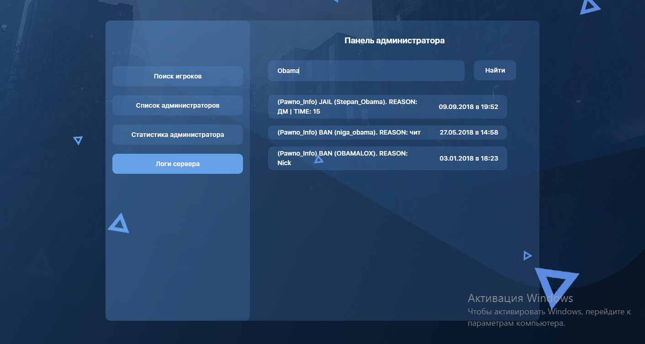
Task: Open the Список администраторов section
Action: click(177, 105)
